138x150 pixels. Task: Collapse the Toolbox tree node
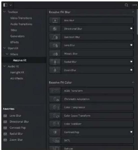click(x=4, y=12)
